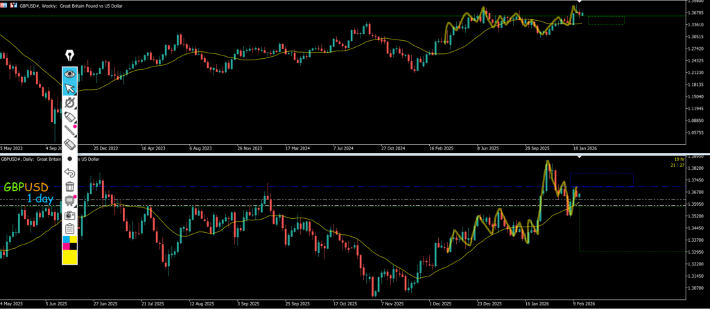Clear drawings with the trash can icon
The height and width of the screenshot is (309, 710).
click(x=69, y=186)
